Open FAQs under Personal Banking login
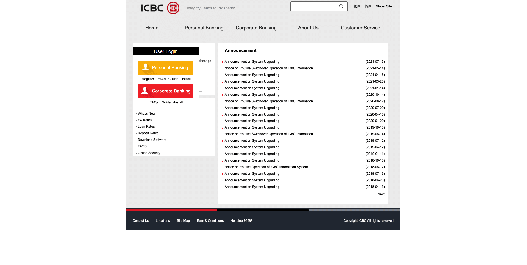Viewport: 527px width, 265px height. 162,79
